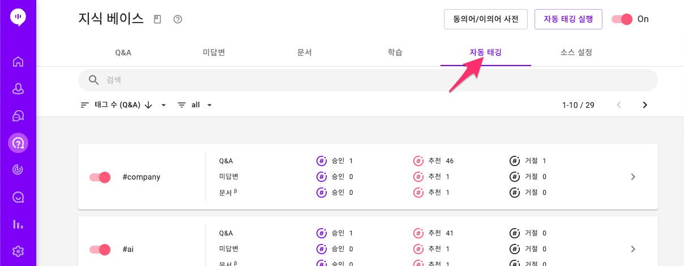684x266 pixels.
Task: Toggle the auto tagging On switch
Action: [622, 19]
